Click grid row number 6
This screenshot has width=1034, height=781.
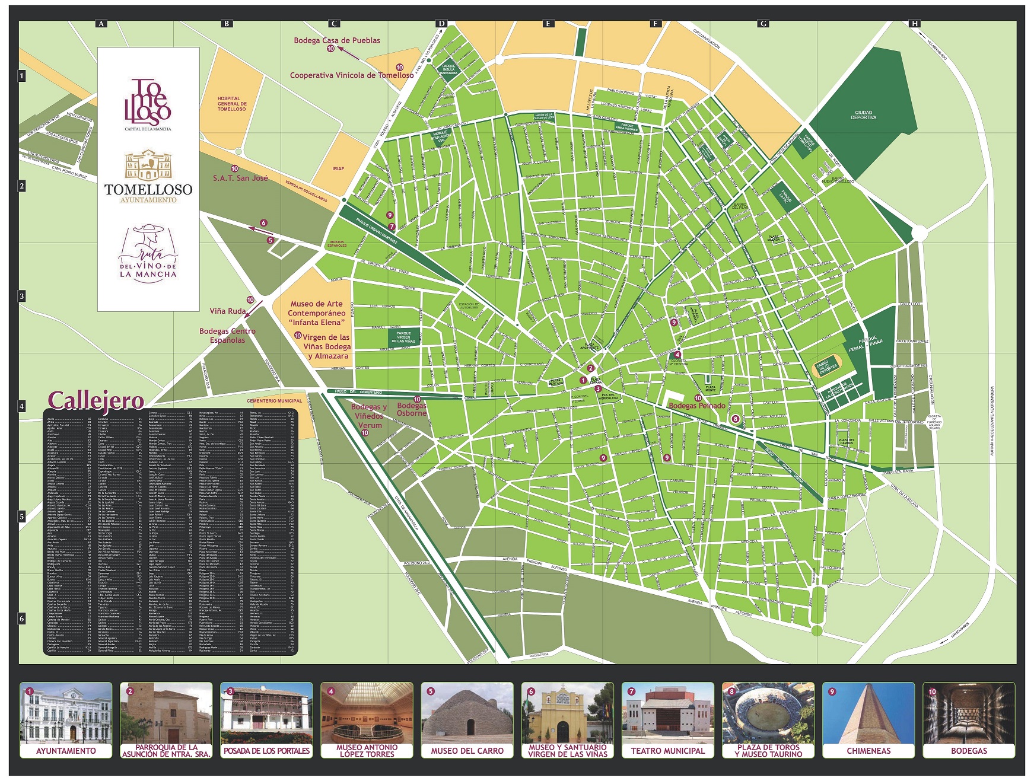point(22,619)
